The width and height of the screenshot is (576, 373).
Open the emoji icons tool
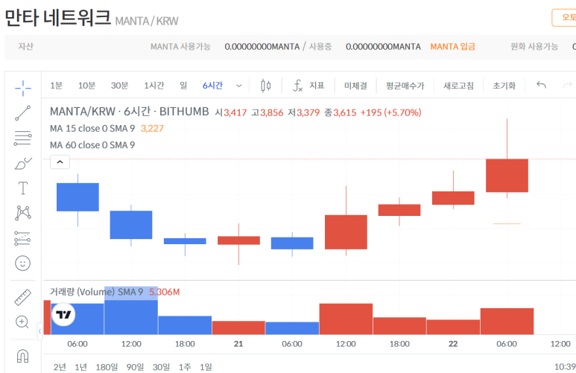click(x=23, y=264)
